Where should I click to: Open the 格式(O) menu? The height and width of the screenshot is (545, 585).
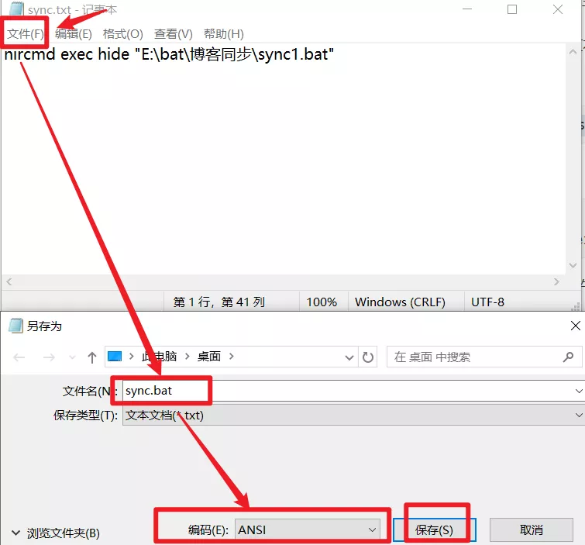click(x=122, y=34)
